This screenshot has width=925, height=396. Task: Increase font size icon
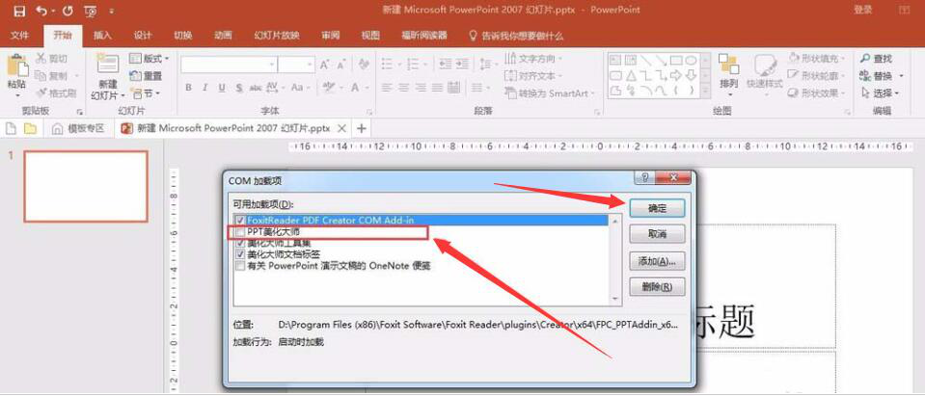(x=324, y=65)
